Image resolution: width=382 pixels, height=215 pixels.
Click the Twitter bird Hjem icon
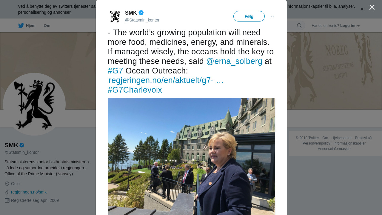coord(21,26)
